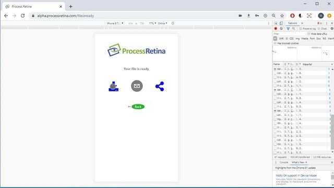Open the Online throttling dropdown

(162, 23)
